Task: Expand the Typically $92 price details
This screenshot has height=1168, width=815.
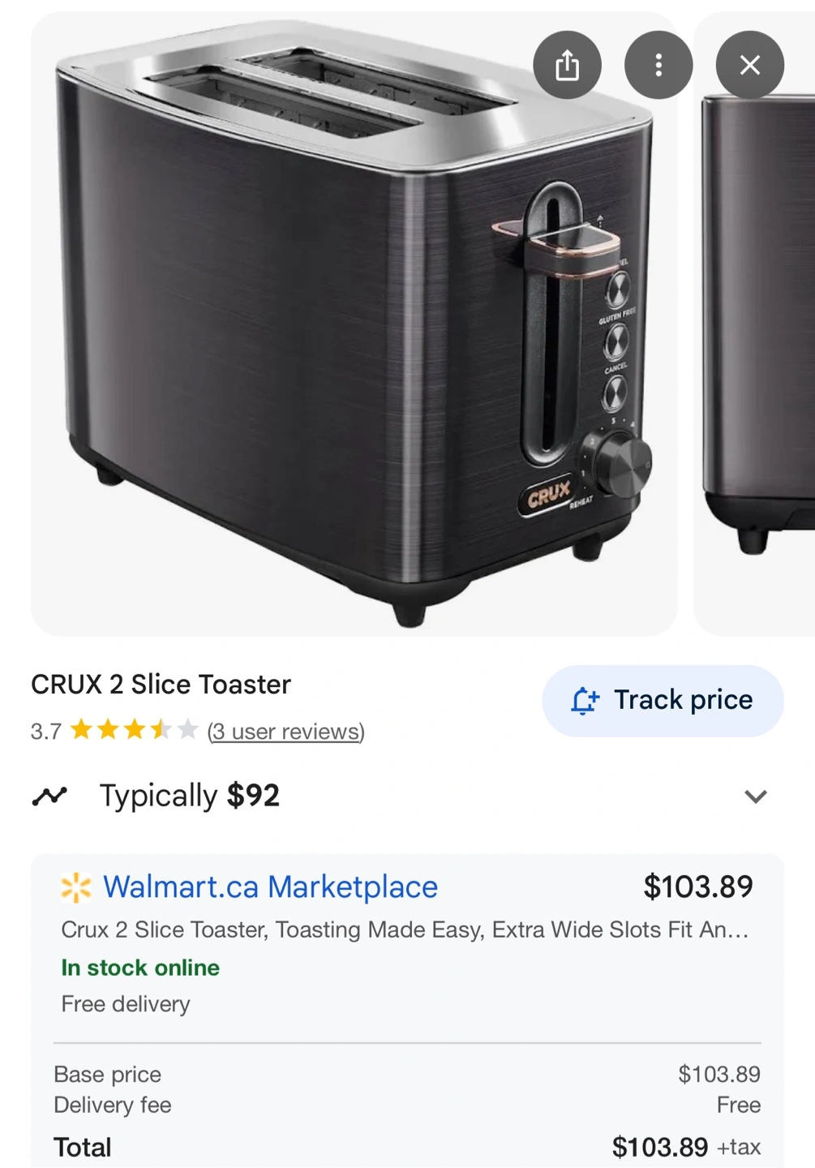Action: 755,797
